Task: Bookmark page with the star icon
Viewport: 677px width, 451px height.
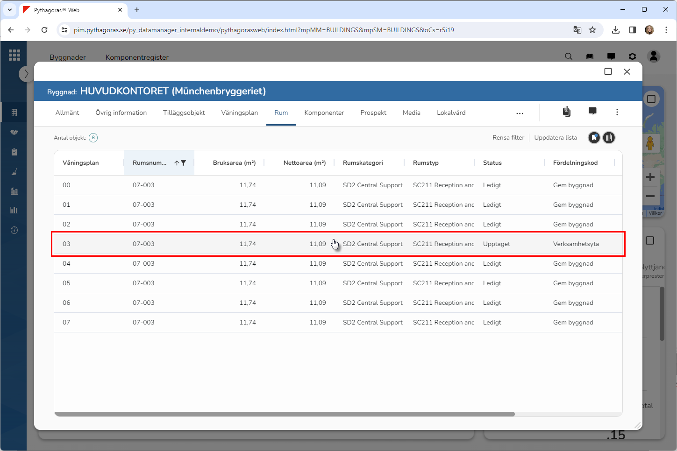Action: (592, 30)
